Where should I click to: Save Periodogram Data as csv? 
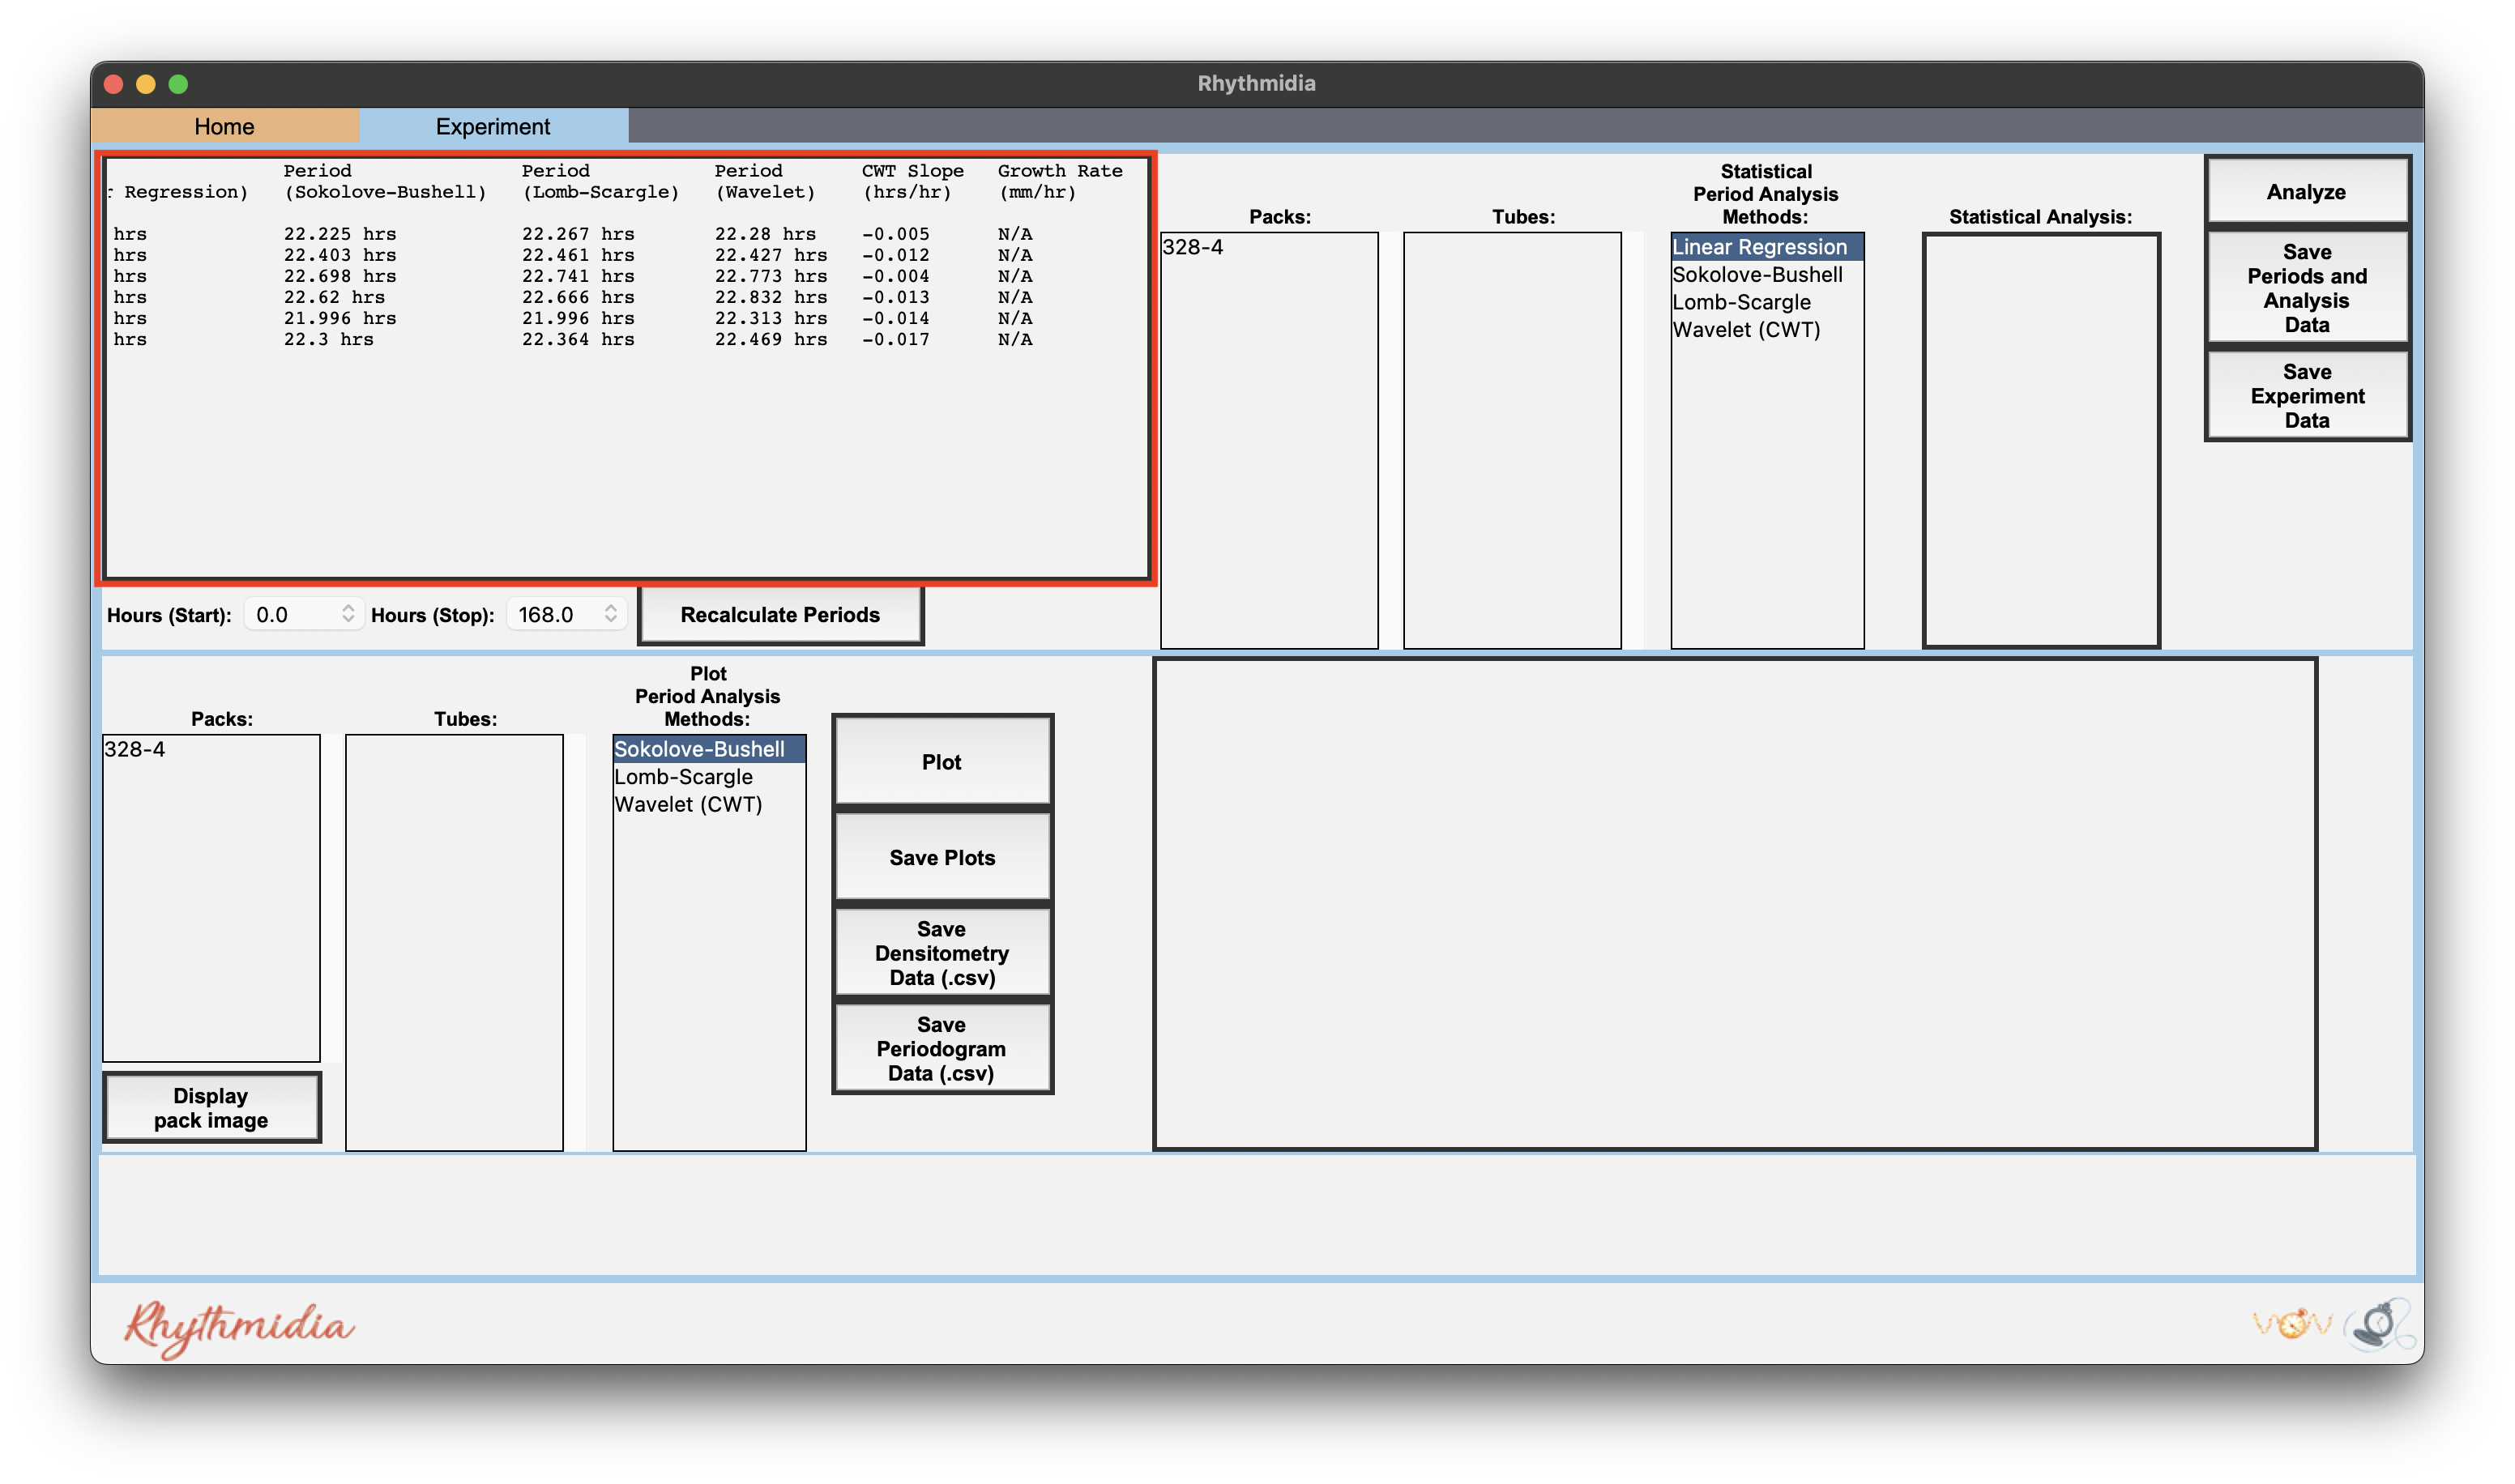click(x=942, y=1049)
